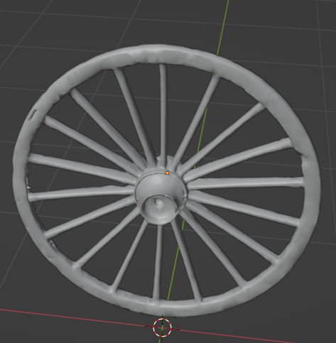The width and height of the screenshot is (336, 343).
Task: Click the bottom of the wheel rim
Action: (x=163, y=307)
